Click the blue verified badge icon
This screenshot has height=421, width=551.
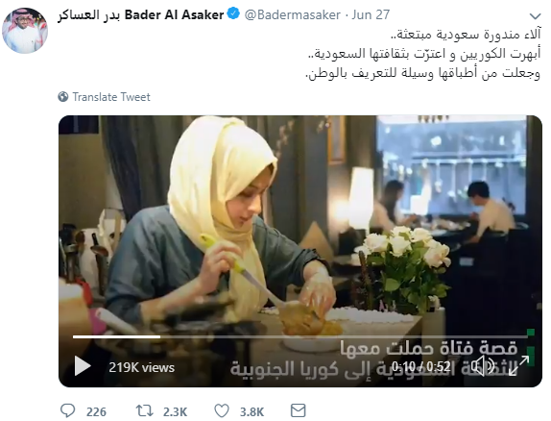click(x=233, y=14)
